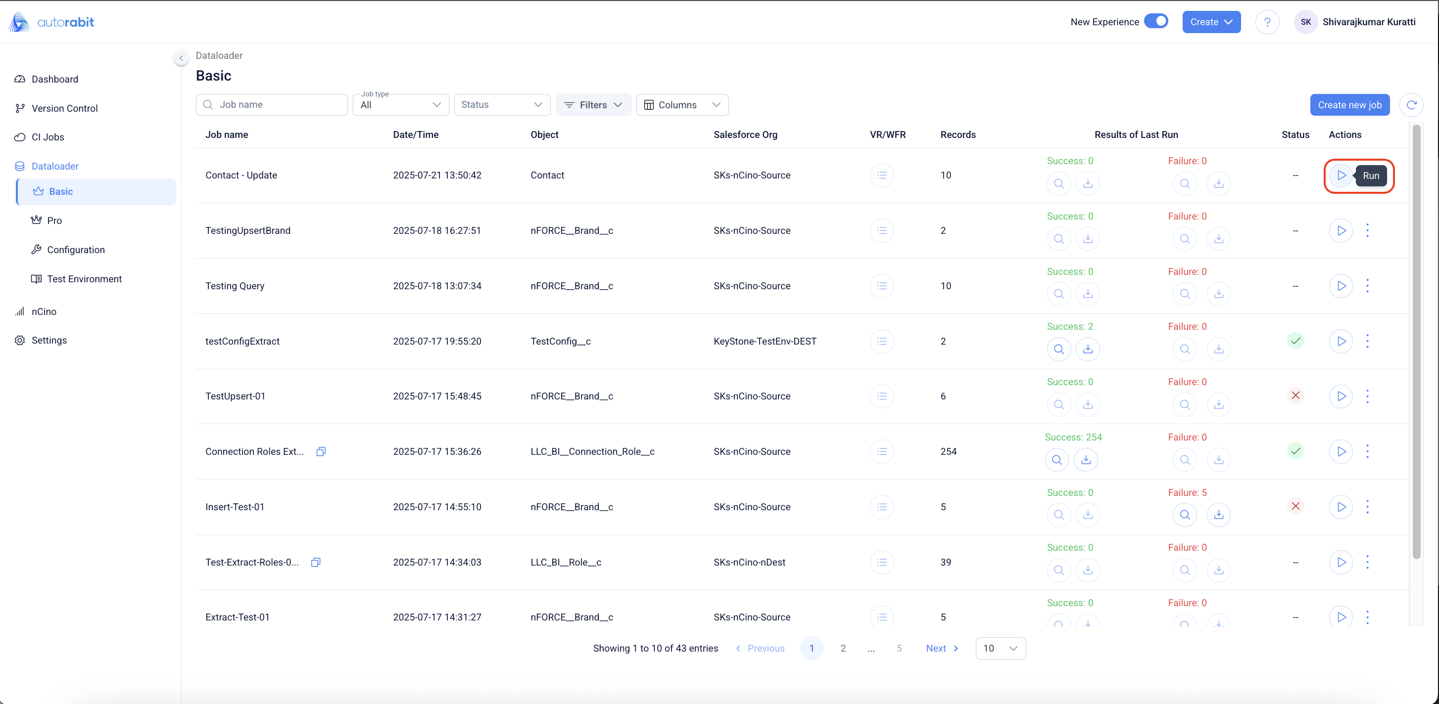Viewport: 1439px width, 704px height.
Task: Collapse the left sidebar panel
Action: tap(181, 58)
